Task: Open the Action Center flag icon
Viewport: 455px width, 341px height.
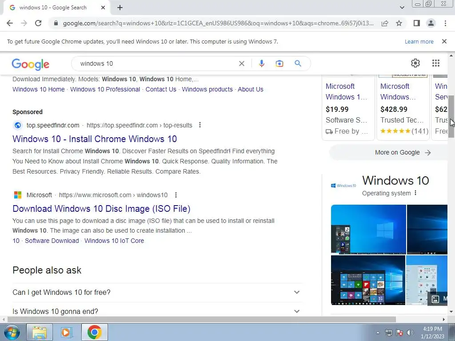Action: tap(399, 333)
